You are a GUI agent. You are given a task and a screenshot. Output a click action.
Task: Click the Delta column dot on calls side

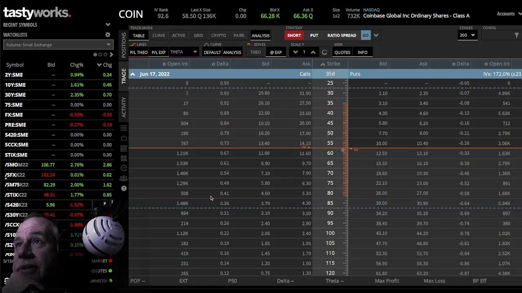[213, 64]
